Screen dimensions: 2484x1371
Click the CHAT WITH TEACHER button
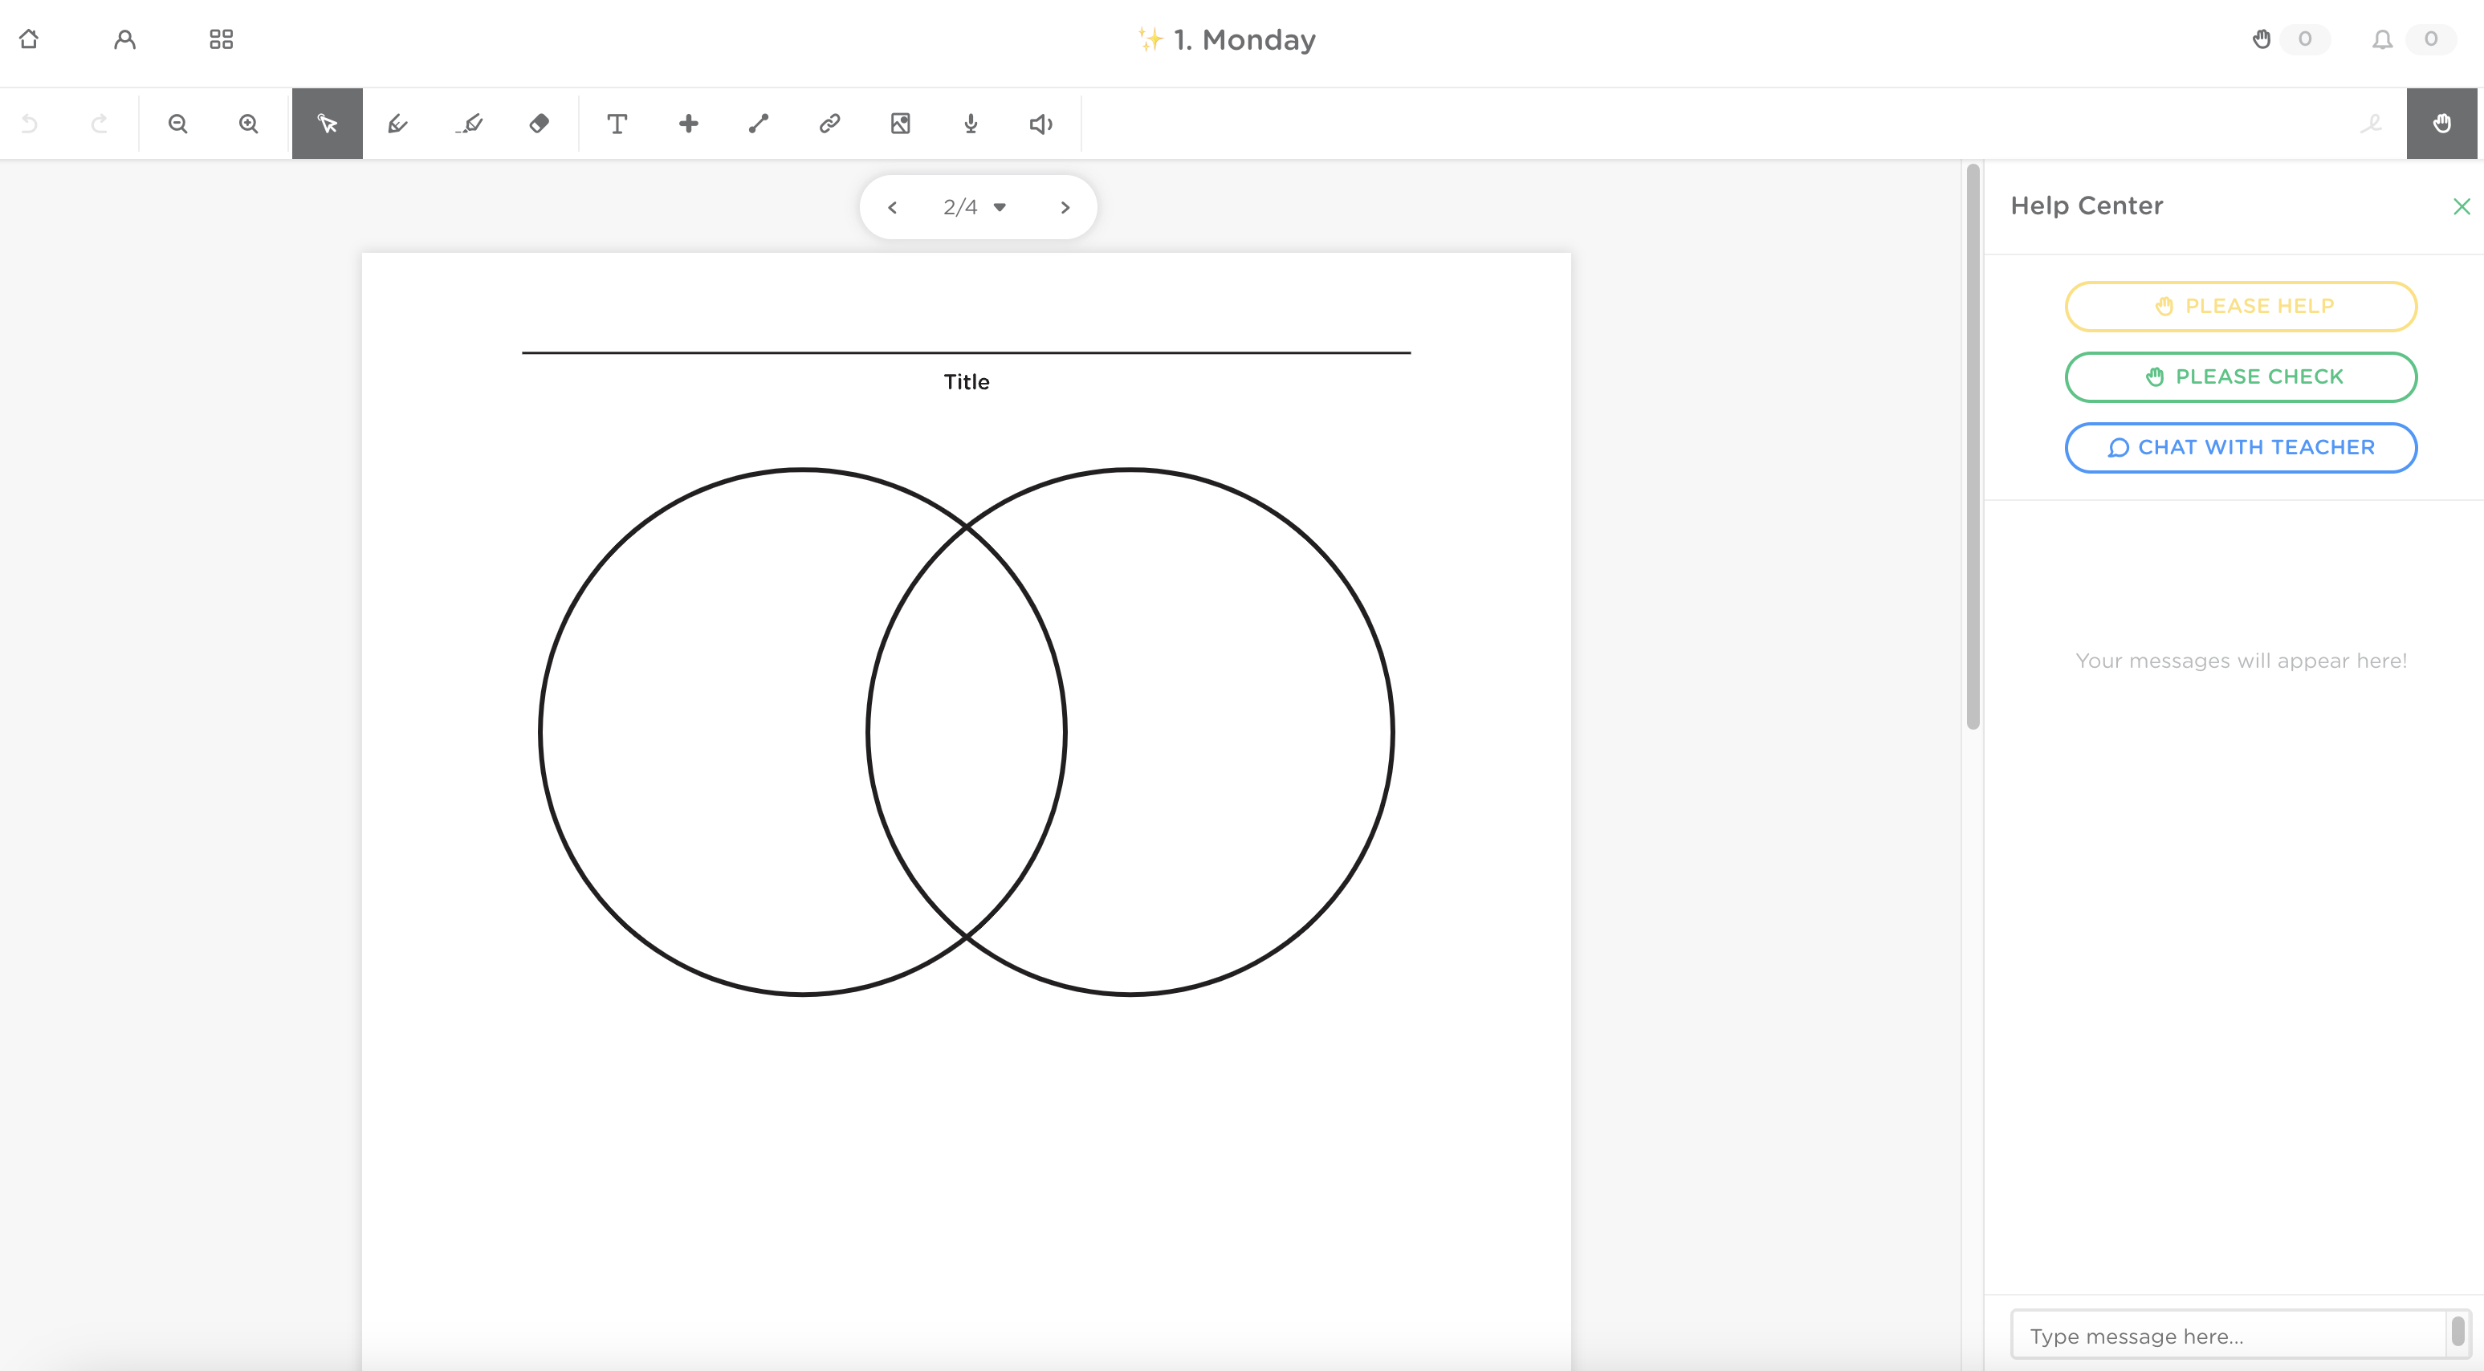tap(2240, 447)
